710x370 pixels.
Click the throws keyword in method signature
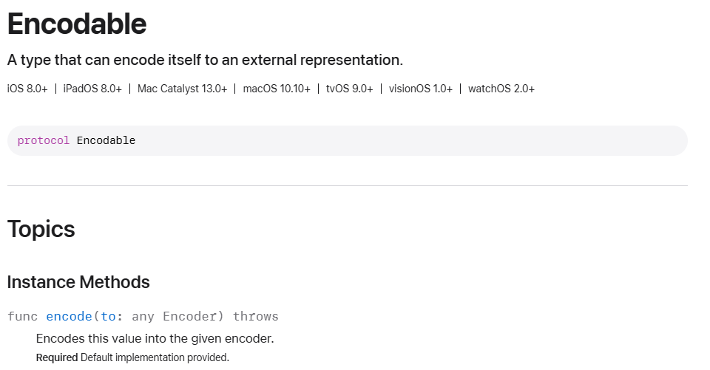pos(255,316)
